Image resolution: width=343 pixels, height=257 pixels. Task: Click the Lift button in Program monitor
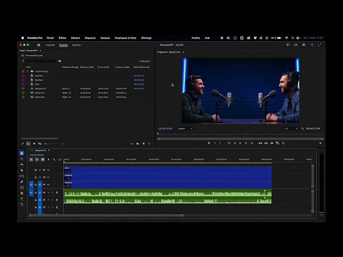tap(260, 143)
